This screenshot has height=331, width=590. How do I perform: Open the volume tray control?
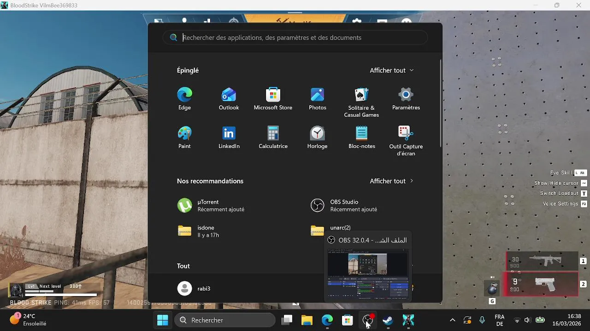(x=528, y=320)
